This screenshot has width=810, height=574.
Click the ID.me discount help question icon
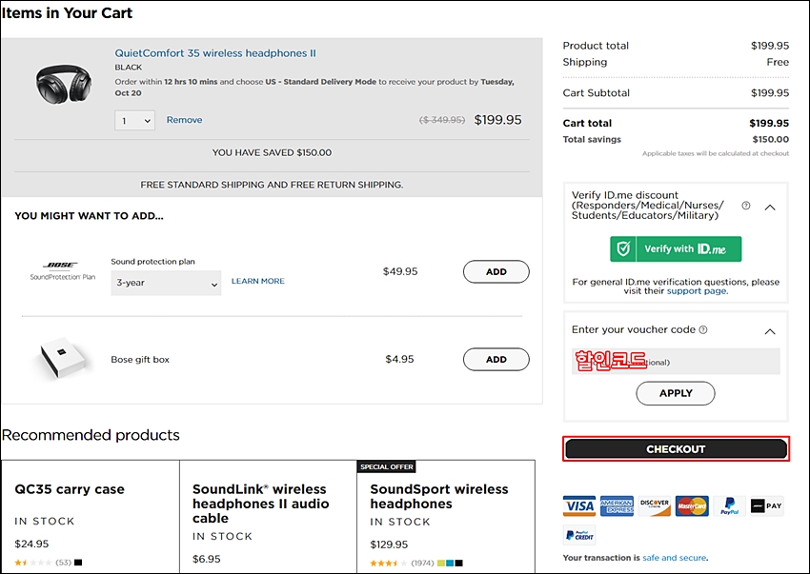(x=745, y=206)
